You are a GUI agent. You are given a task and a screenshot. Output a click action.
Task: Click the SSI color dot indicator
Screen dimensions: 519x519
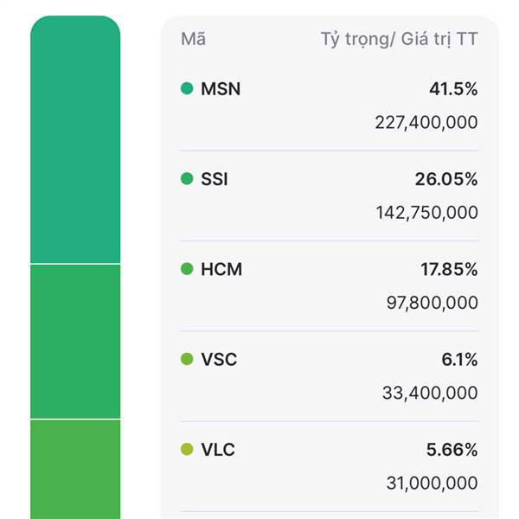pos(187,178)
